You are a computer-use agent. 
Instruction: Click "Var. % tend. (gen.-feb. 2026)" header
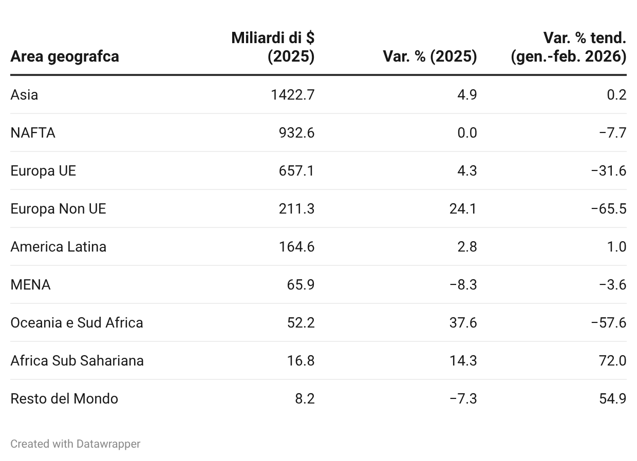coord(569,47)
